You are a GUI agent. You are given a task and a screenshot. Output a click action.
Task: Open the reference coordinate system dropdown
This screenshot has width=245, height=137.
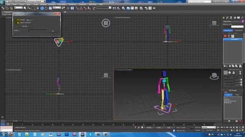57,8
